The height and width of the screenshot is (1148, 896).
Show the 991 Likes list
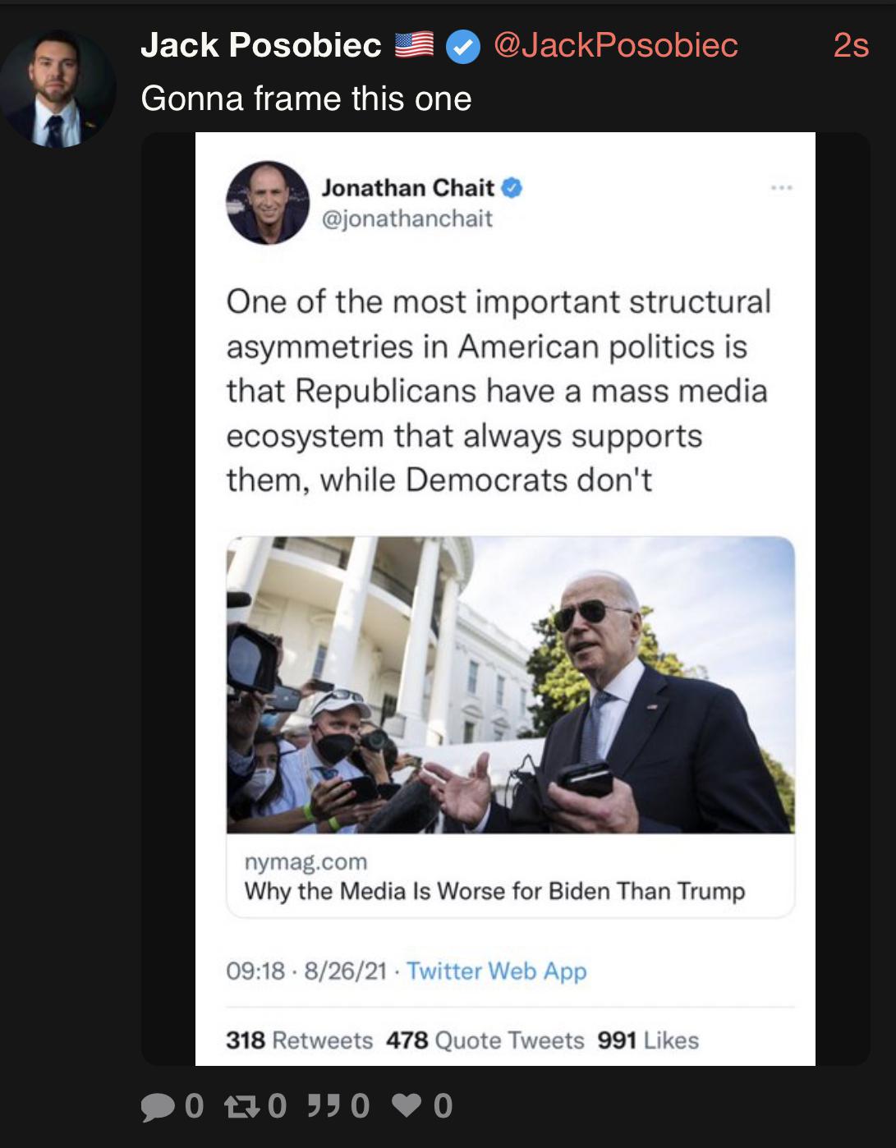pos(648,1040)
